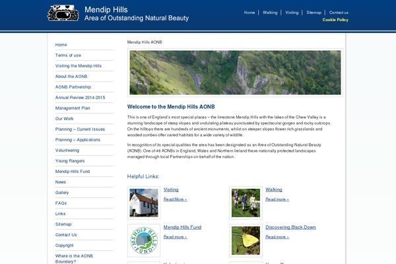Open Our Work sidebar link

(x=65, y=119)
